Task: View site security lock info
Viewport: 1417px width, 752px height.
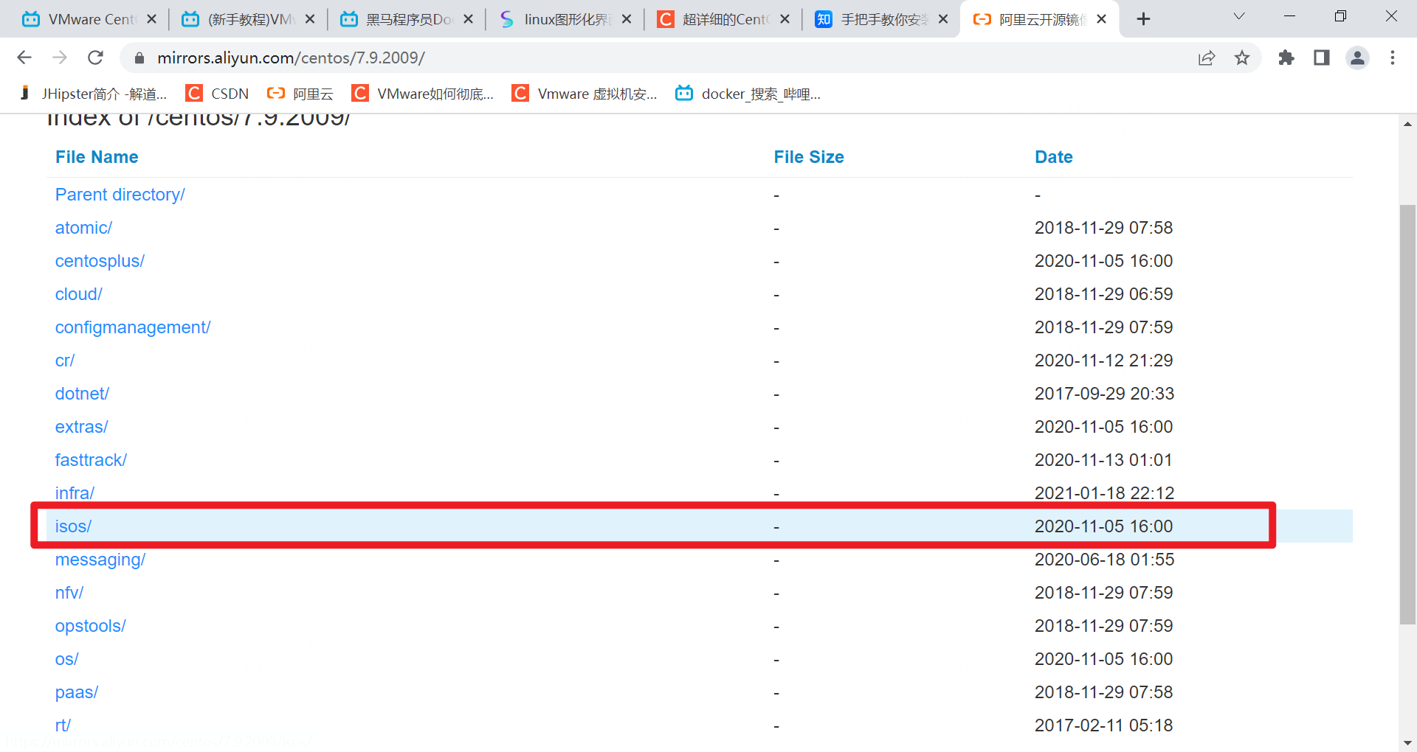Action: [x=139, y=58]
